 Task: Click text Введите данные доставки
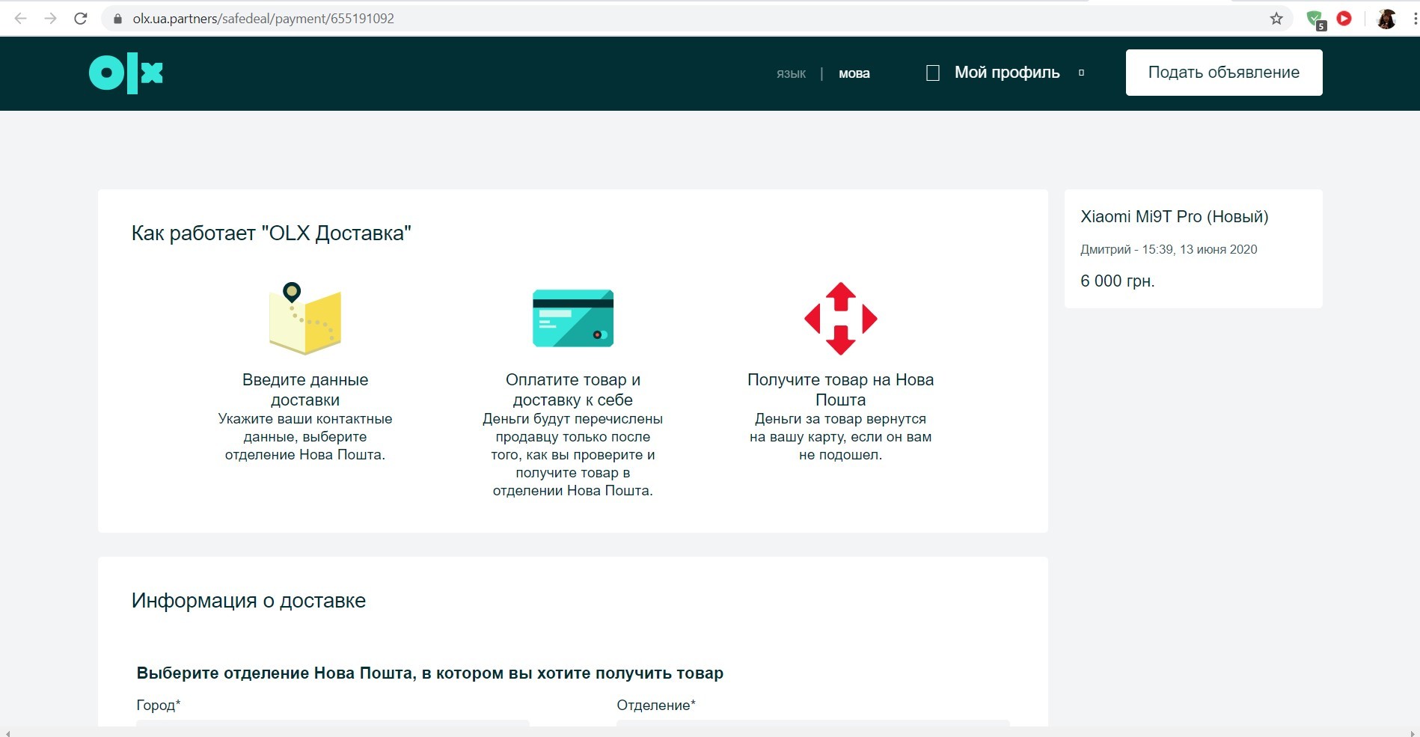click(305, 390)
